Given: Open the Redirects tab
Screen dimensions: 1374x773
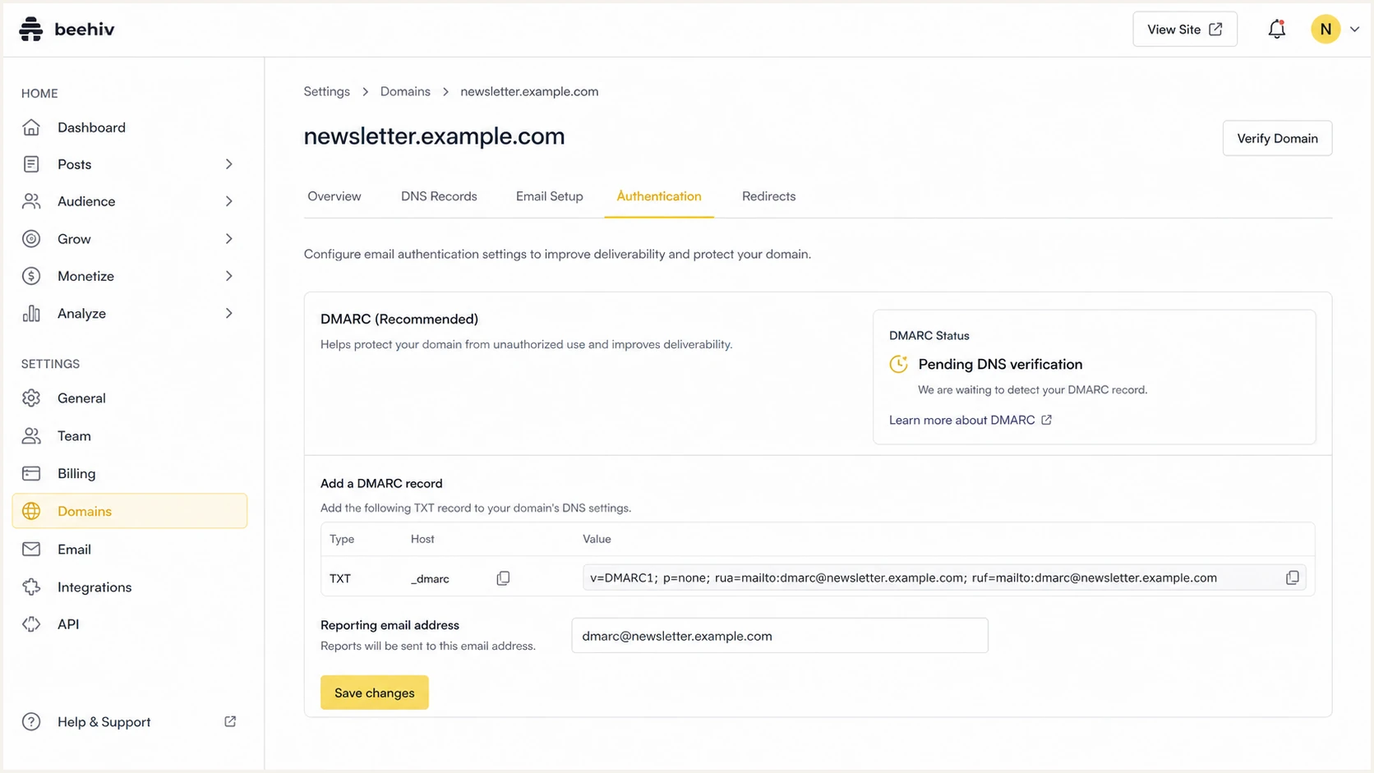Looking at the screenshot, I should click(768, 196).
